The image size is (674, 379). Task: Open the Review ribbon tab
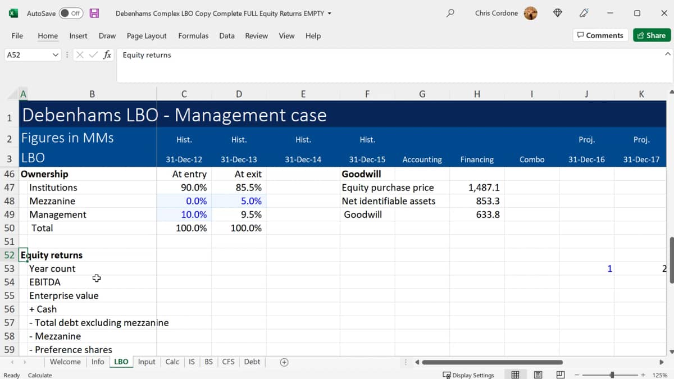coord(256,35)
